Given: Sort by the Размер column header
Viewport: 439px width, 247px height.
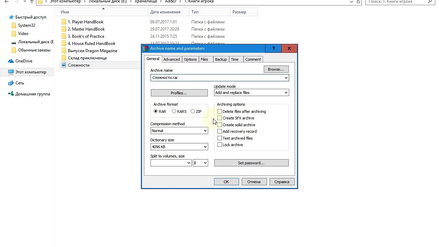Looking at the screenshot, I should click(244, 12).
